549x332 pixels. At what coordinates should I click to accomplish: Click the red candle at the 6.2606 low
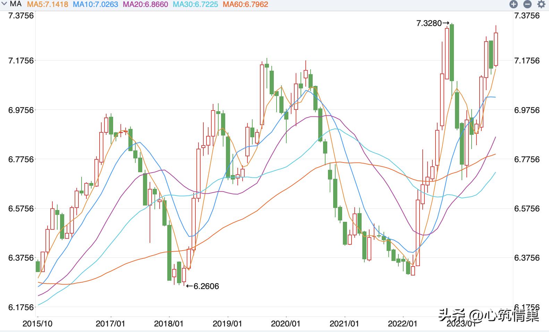(x=184, y=275)
